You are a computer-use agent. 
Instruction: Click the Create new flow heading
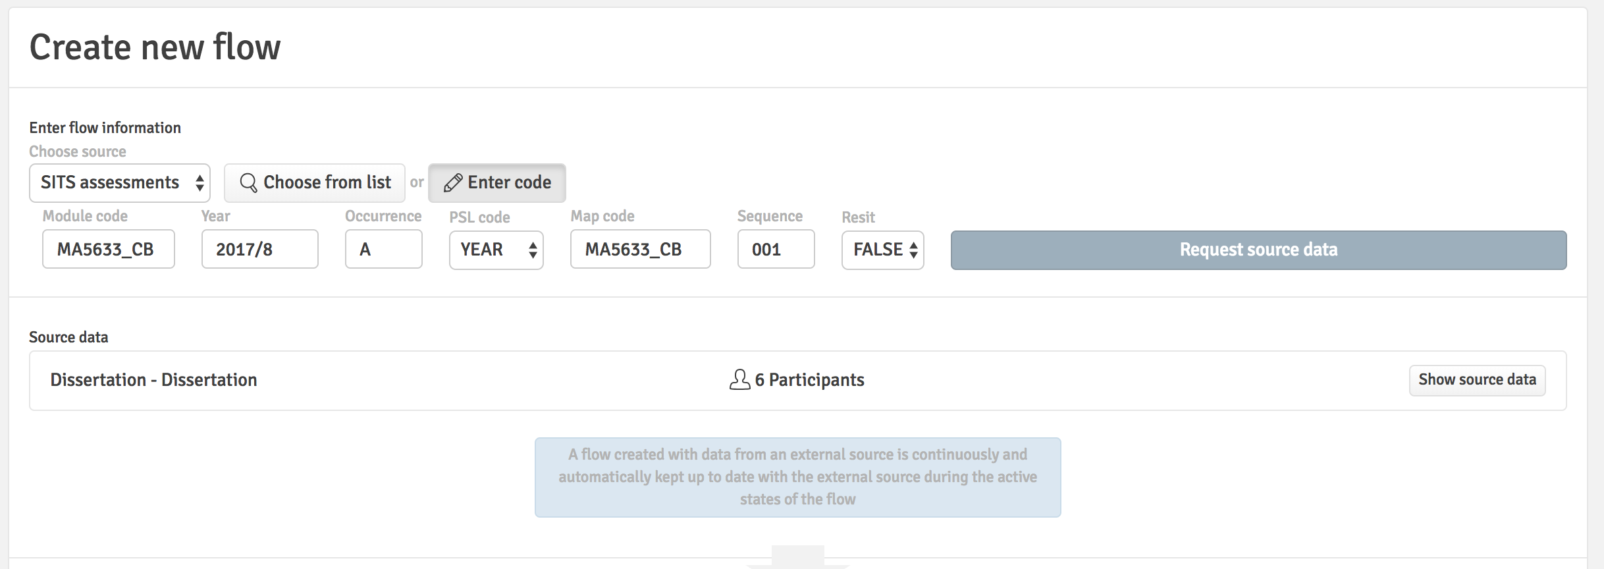(x=155, y=47)
